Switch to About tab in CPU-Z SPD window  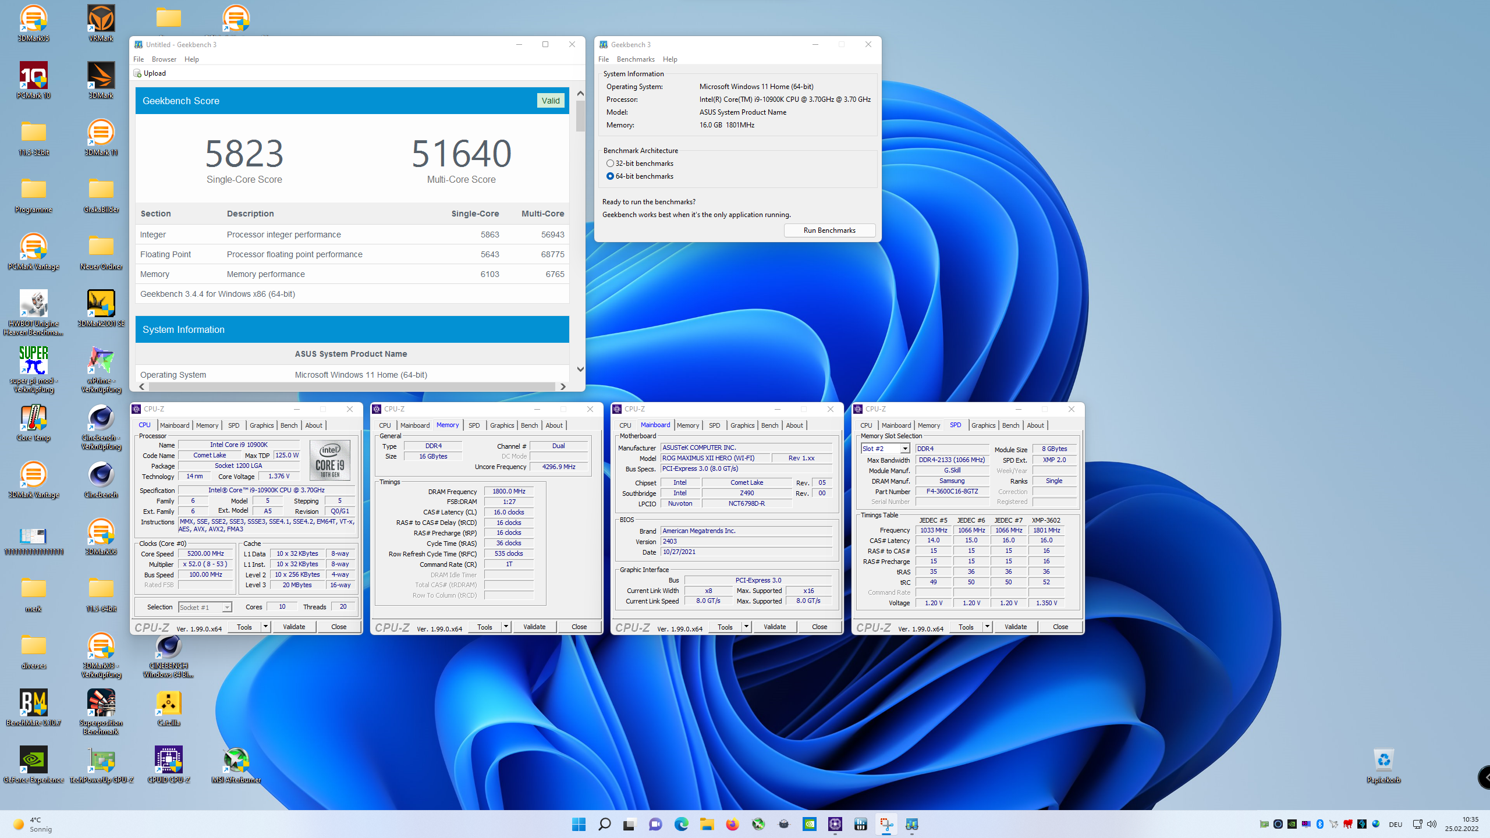pyautogui.click(x=1035, y=425)
